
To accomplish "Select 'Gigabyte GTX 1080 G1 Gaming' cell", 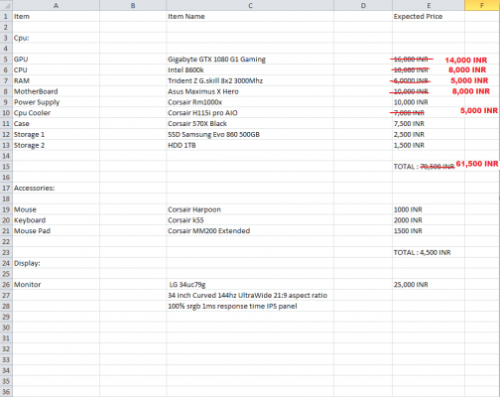I will [250, 60].
